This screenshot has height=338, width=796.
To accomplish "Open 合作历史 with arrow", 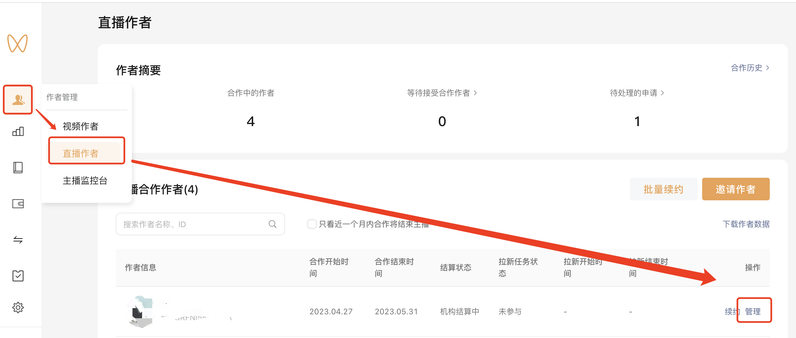I will [x=750, y=68].
